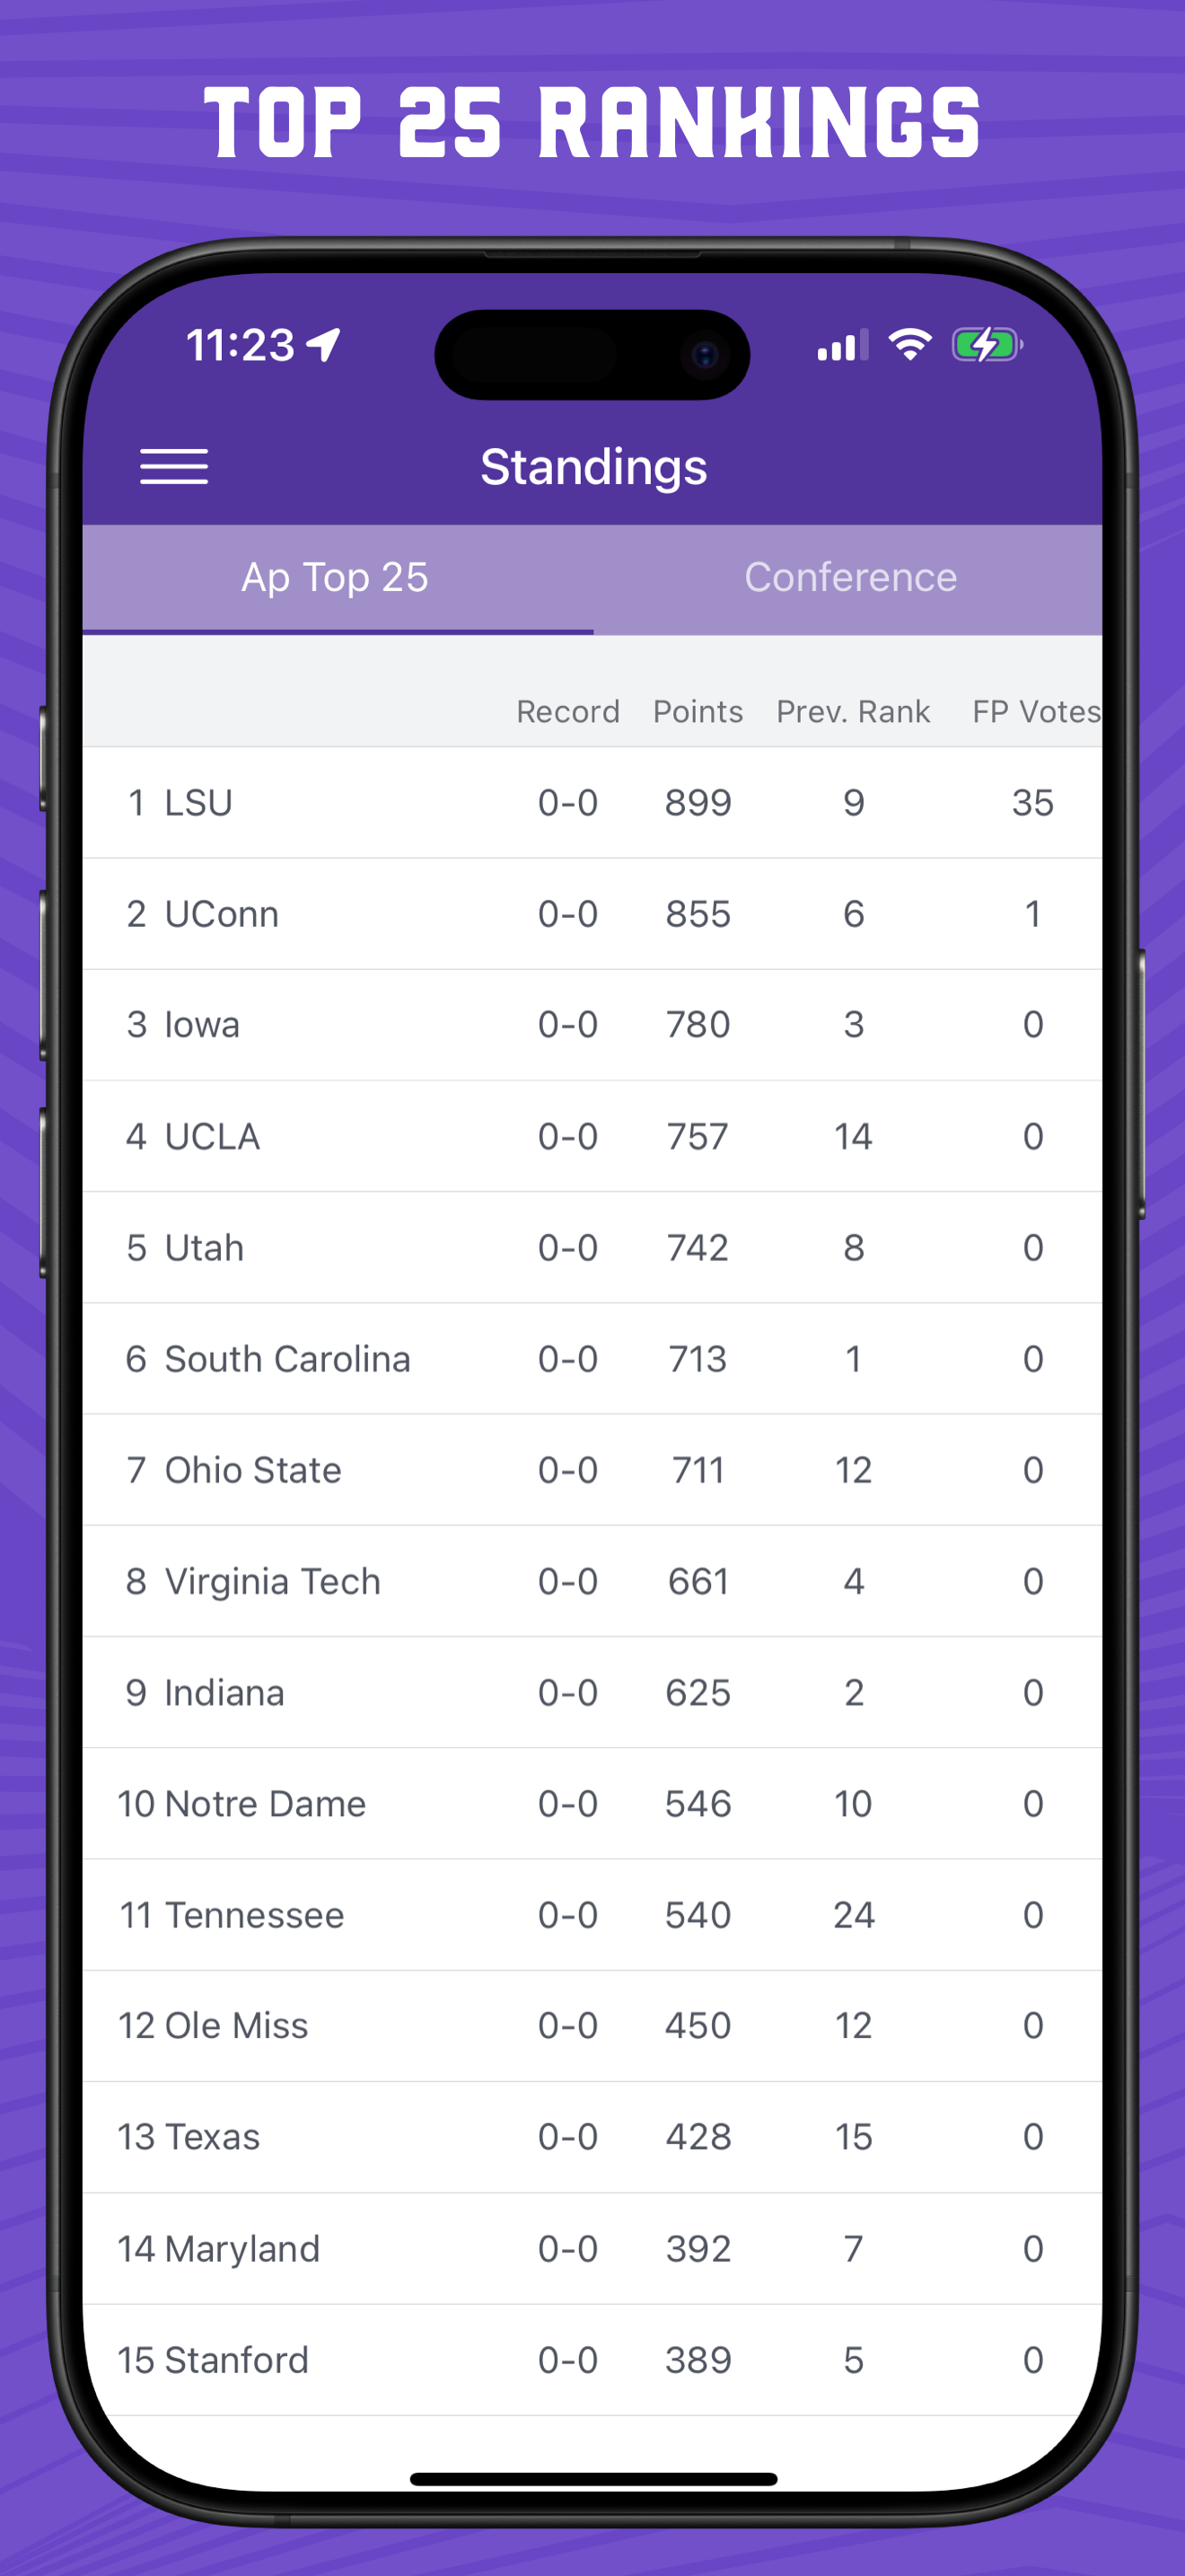Open the Notre Dame row
The width and height of the screenshot is (1185, 2576).
(592, 1804)
